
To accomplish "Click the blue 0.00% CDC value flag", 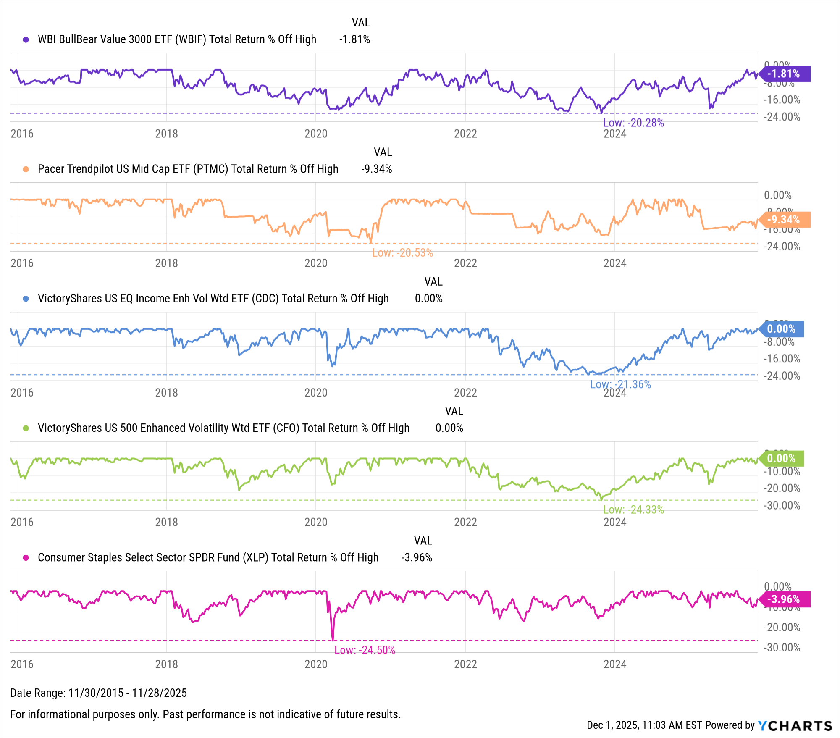I will pos(781,329).
